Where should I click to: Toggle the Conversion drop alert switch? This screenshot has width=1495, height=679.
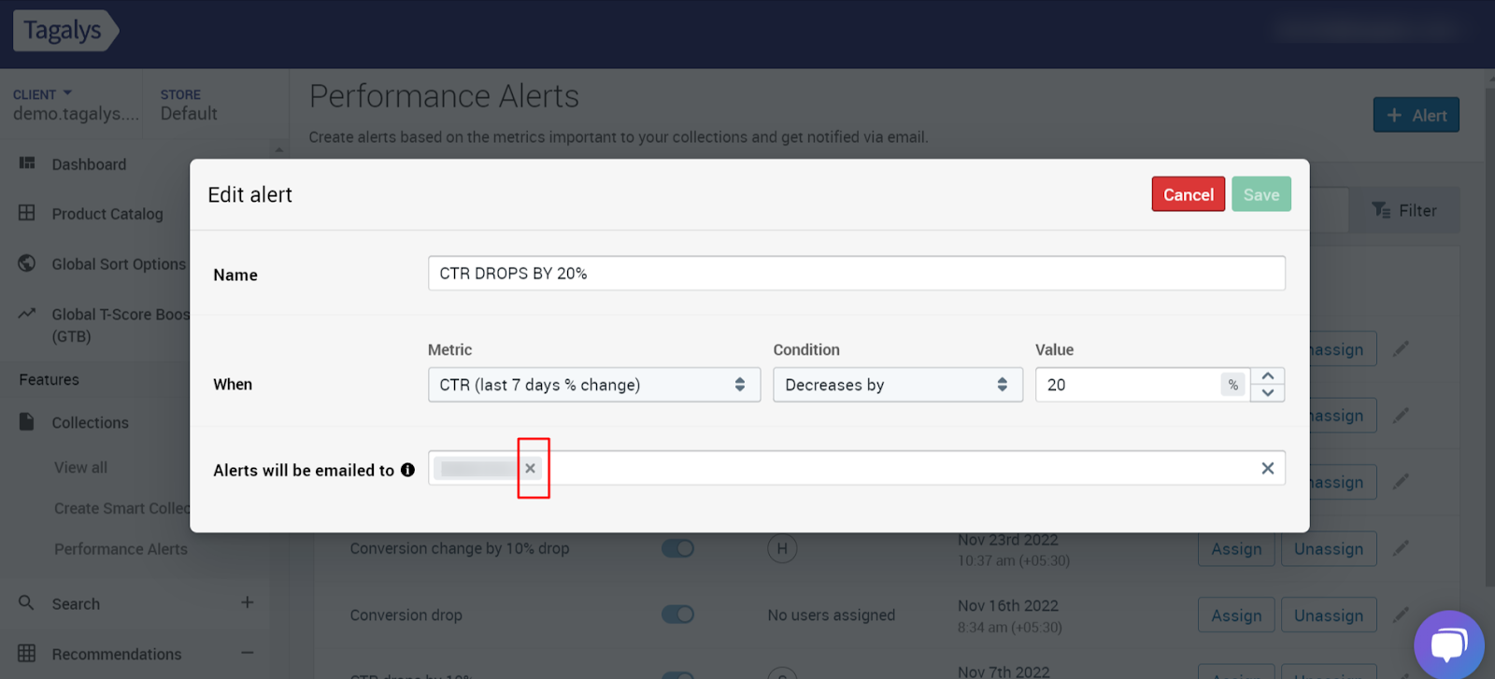tap(677, 614)
